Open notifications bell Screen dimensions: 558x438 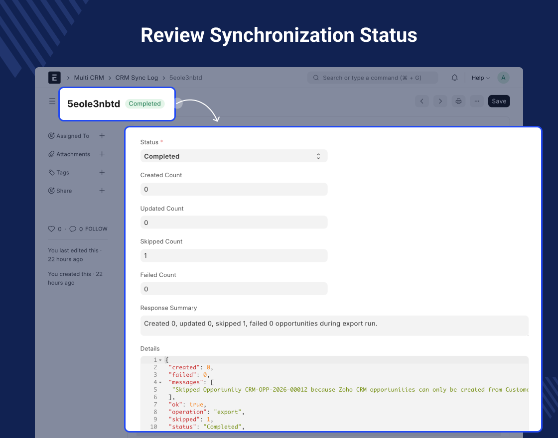click(x=454, y=78)
